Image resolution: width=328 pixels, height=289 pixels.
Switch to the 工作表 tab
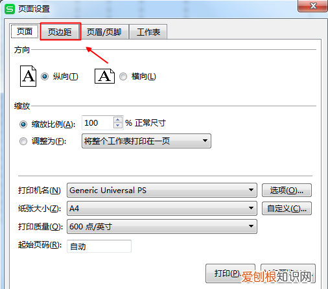click(x=148, y=32)
